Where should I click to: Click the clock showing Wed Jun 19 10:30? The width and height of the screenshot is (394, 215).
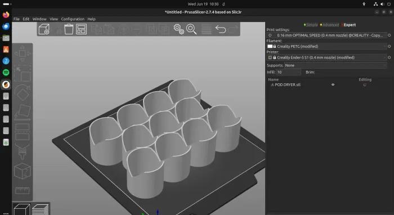click(203, 4)
